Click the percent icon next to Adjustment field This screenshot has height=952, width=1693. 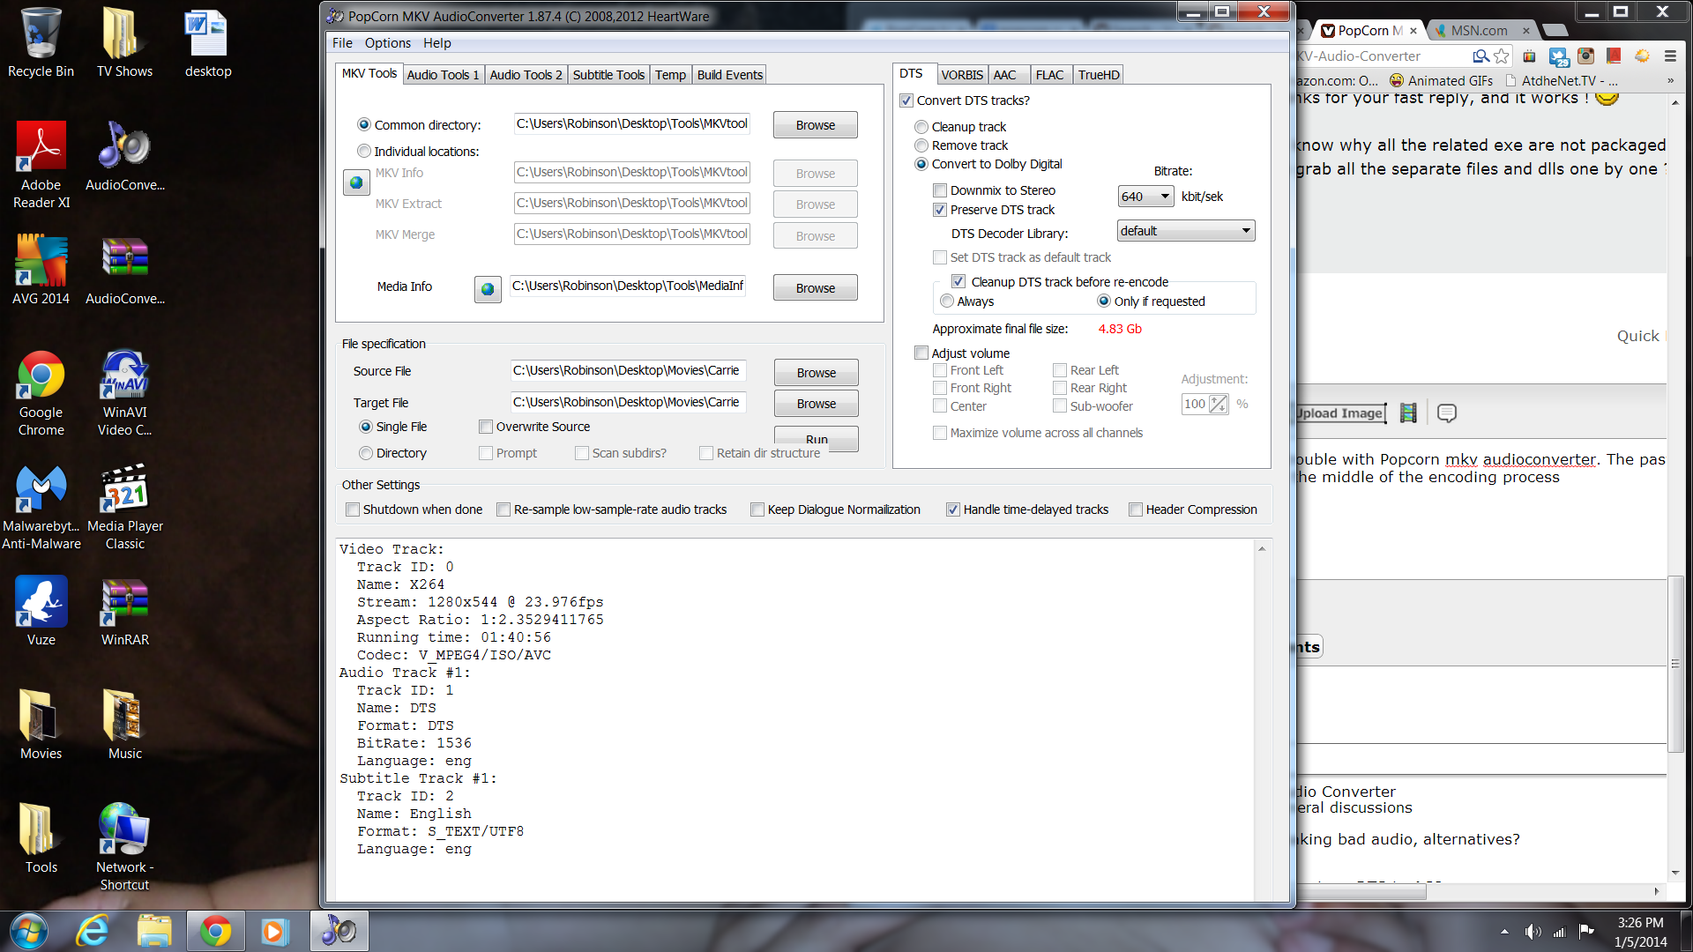1218,404
